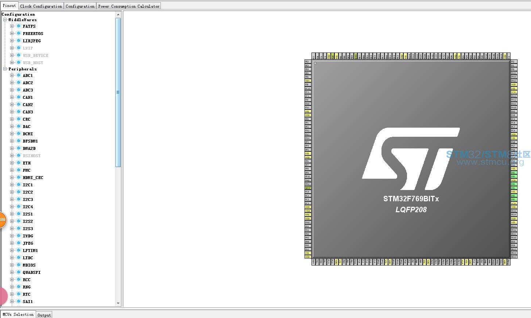Select the I2C4 tree label
531x318 pixels.
click(28, 207)
